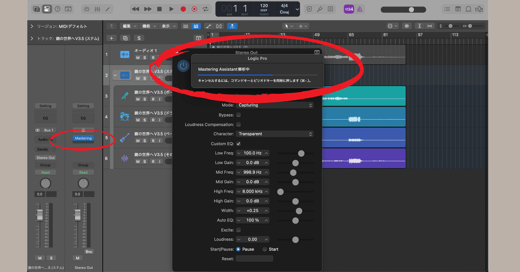The height and width of the screenshot is (272, 520).
Task: Open the pointer tool menu
Action: point(288,26)
